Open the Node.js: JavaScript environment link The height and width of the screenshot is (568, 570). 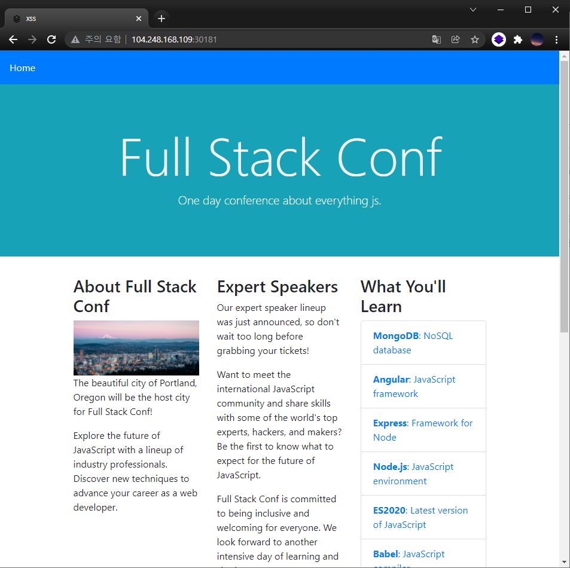[423, 474]
